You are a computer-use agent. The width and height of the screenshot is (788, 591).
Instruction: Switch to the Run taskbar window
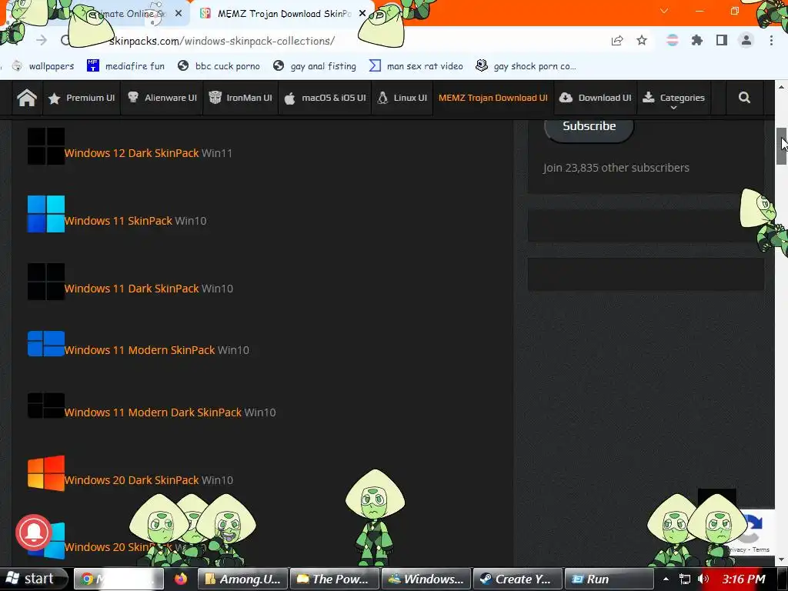tap(609, 579)
